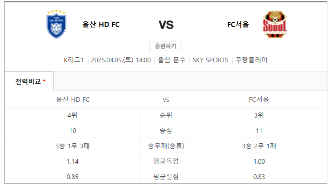Click the 응원하기 cheer button
The image size is (332, 186).
click(166, 46)
